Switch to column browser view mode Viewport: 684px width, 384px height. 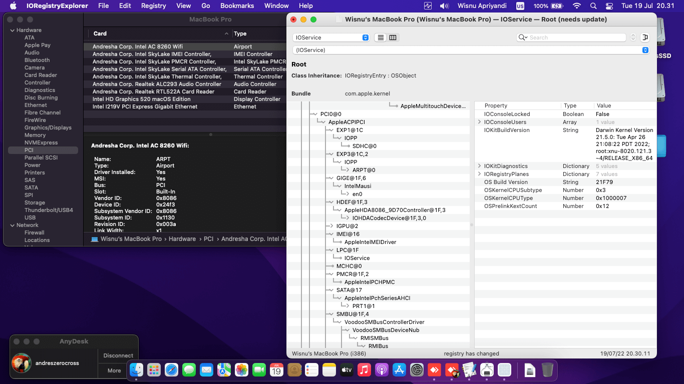(x=393, y=37)
